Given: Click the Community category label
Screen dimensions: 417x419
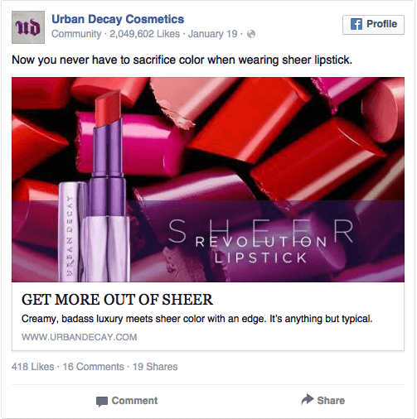Looking at the screenshot, I should pos(76,34).
